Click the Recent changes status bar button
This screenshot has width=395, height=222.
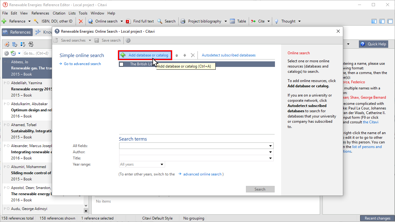pyautogui.click(x=377, y=218)
